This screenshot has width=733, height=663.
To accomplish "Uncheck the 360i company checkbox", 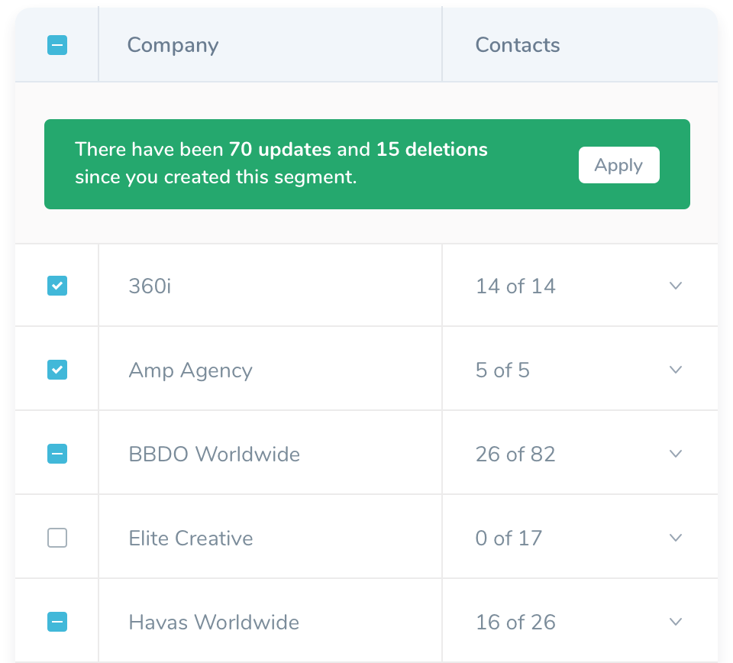I will [57, 286].
